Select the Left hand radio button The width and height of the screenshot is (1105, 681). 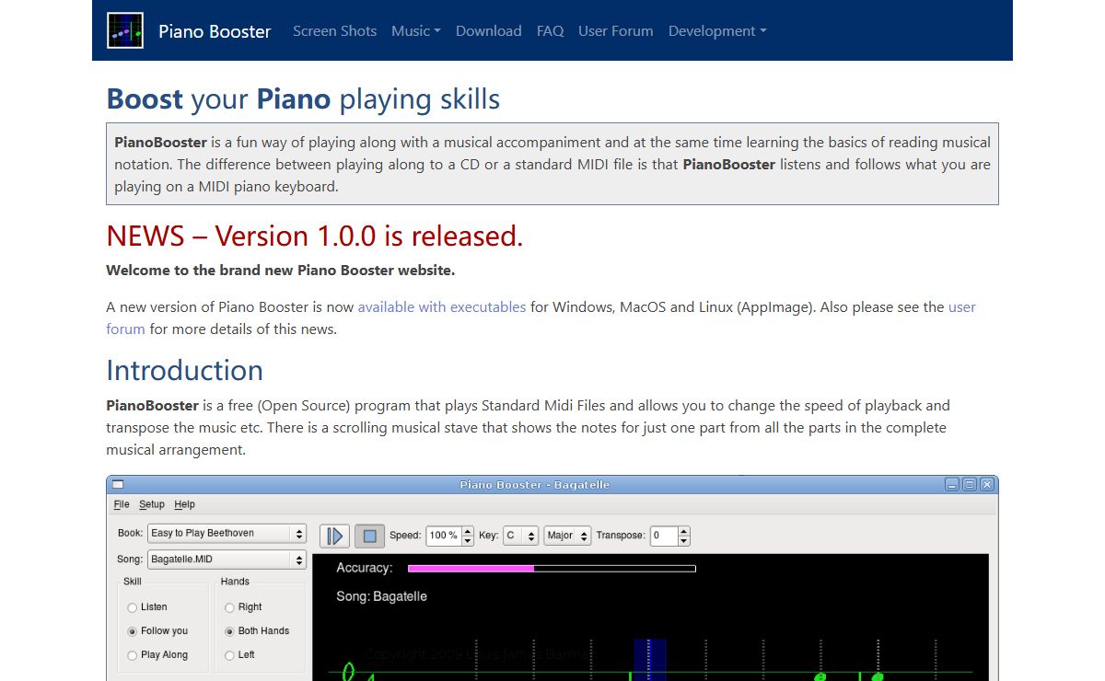coord(229,655)
